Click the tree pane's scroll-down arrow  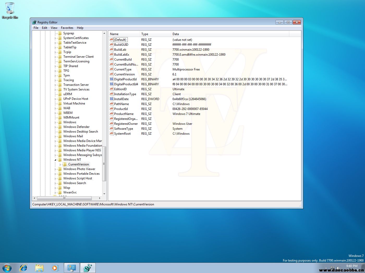pyautogui.click(x=104, y=194)
